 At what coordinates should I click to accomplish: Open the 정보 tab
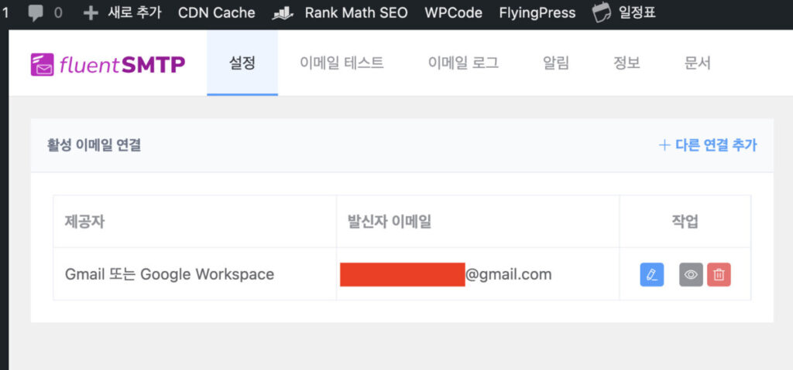click(627, 63)
